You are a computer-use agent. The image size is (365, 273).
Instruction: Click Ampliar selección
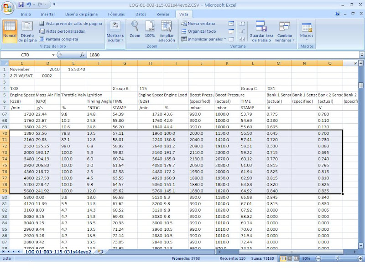tap(167, 31)
